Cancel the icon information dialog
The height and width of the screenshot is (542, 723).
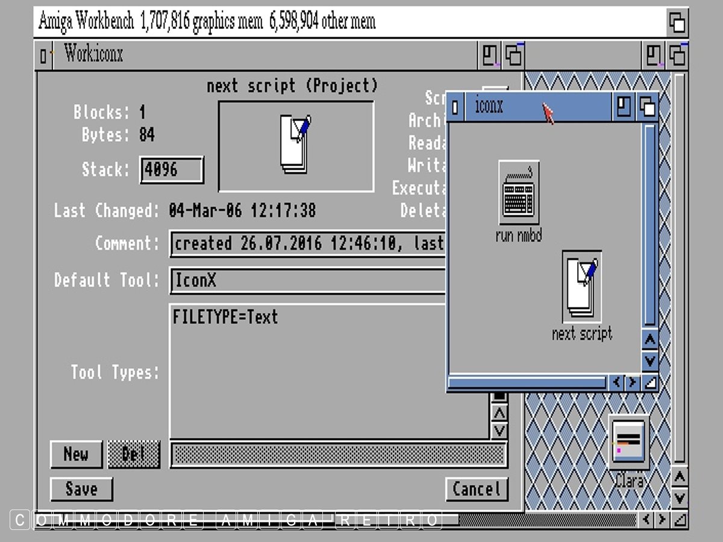coord(477,489)
